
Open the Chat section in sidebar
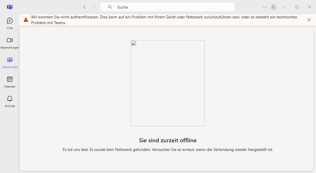tap(10, 24)
